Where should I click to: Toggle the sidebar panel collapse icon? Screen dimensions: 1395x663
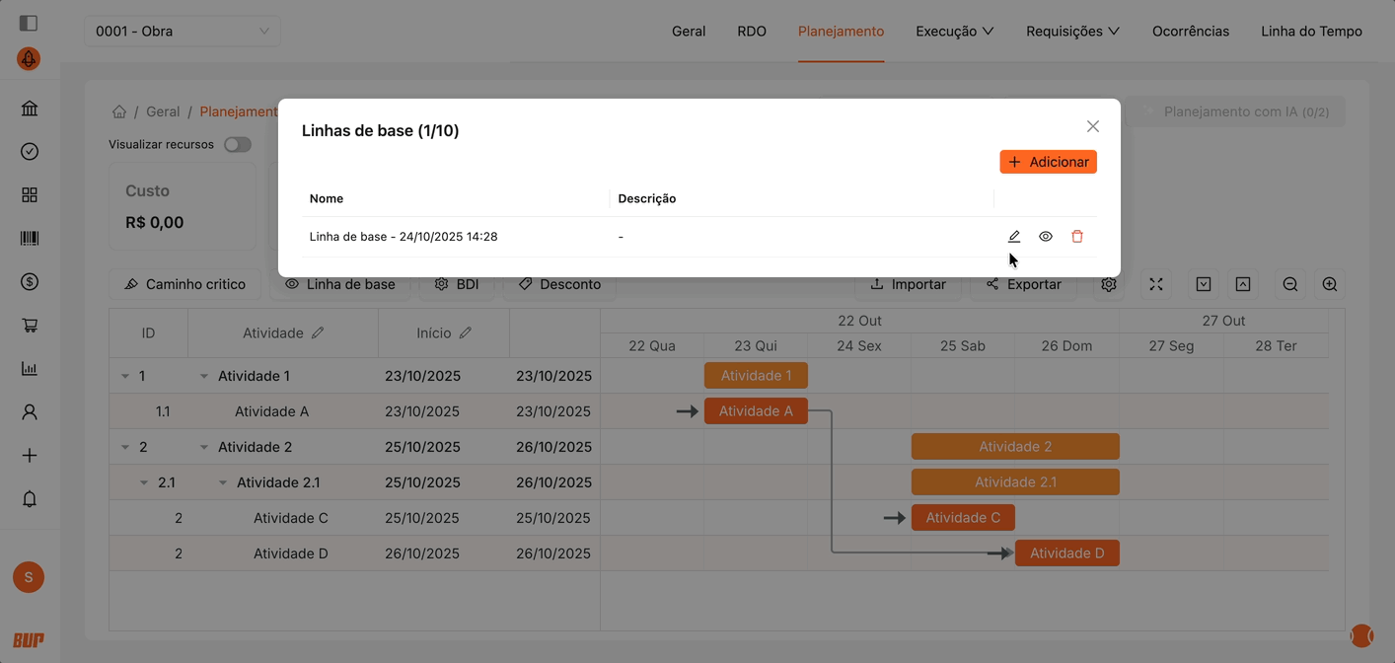click(x=29, y=23)
